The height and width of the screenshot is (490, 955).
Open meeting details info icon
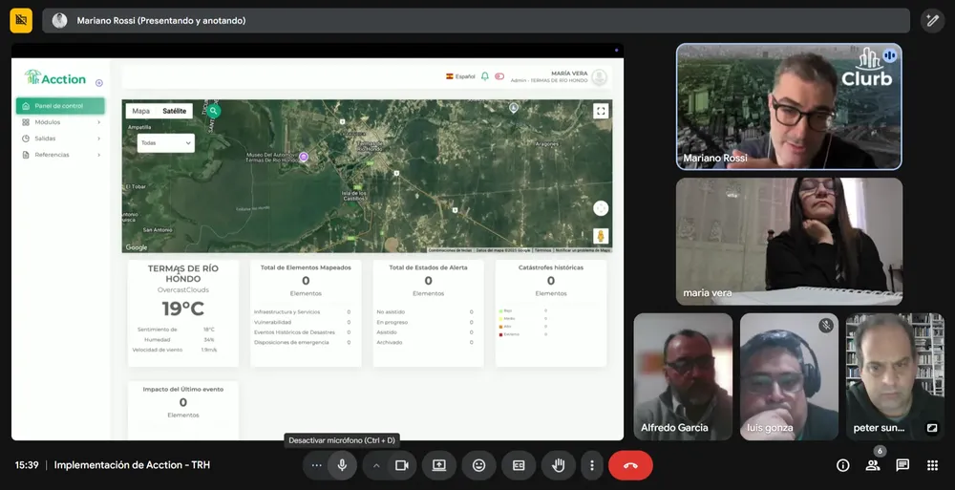[x=842, y=465]
